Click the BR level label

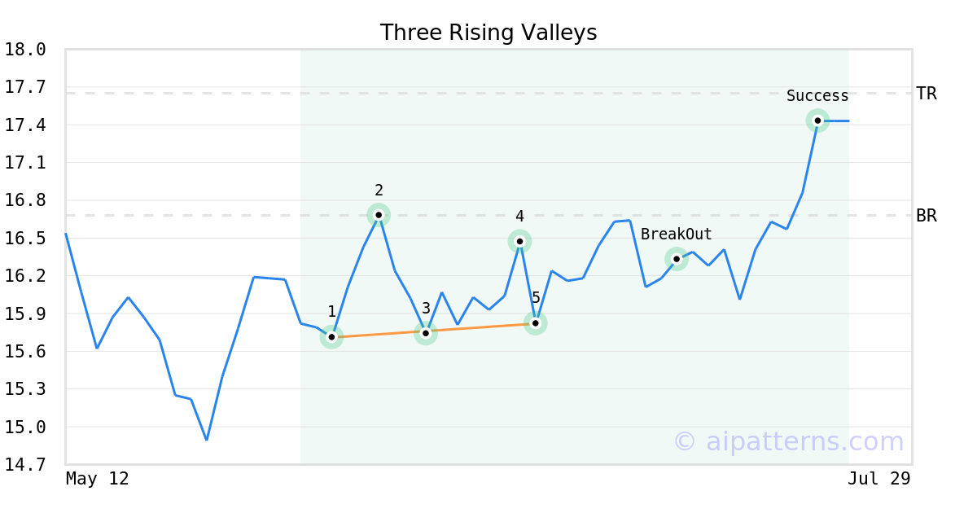tap(927, 216)
